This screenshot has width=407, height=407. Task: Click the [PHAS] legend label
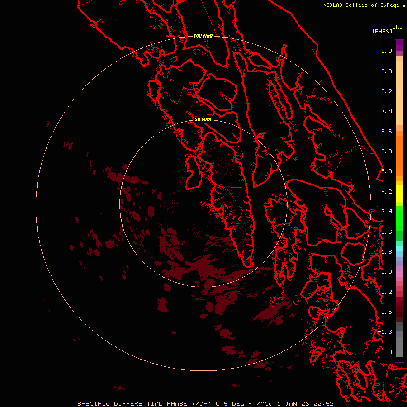[x=382, y=32]
